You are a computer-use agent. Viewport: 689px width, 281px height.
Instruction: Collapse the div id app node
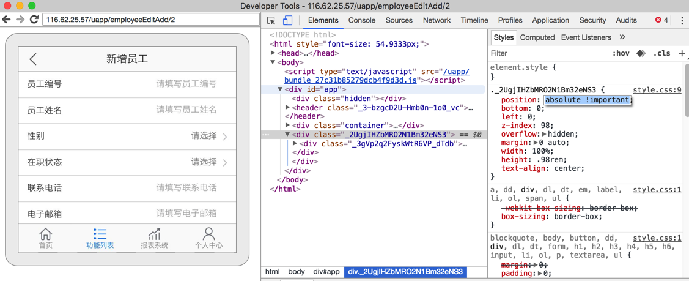[281, 89]
